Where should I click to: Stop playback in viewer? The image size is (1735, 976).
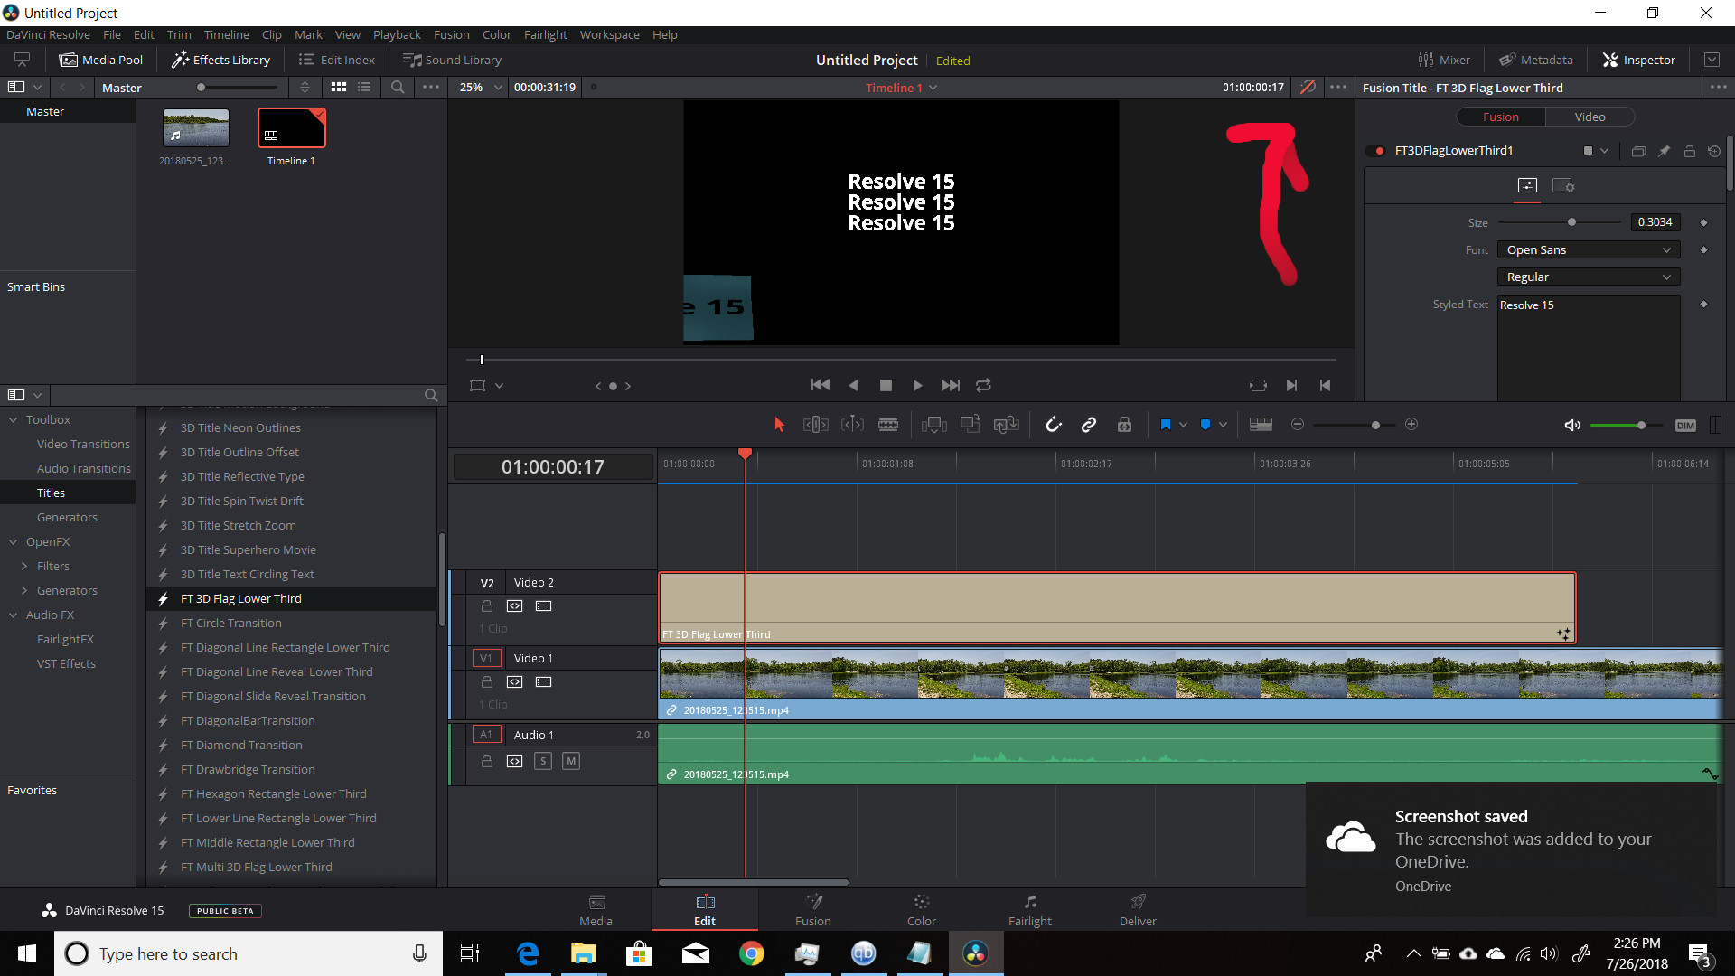tap(886, 385)
